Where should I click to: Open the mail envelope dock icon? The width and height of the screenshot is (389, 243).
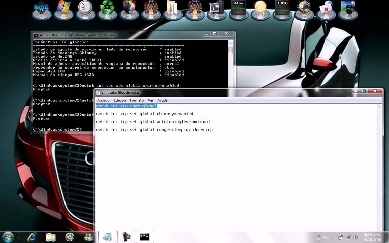pos(326,10)
